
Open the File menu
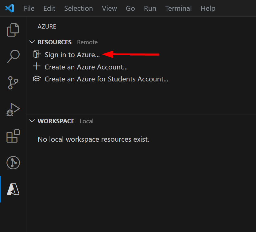(29, 8)
